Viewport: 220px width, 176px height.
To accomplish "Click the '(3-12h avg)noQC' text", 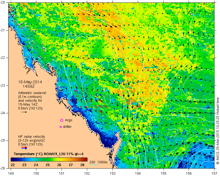I will click(x=32, y=141).
